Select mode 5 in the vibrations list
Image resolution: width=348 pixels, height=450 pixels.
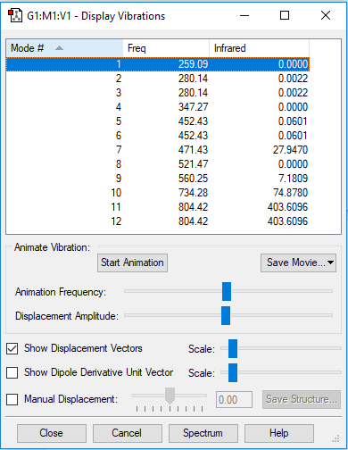tap(158, 121)
